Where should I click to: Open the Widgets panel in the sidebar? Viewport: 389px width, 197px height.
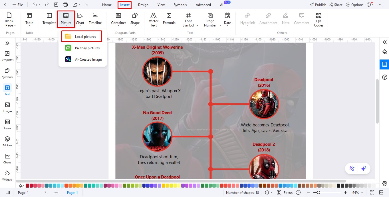7,176
